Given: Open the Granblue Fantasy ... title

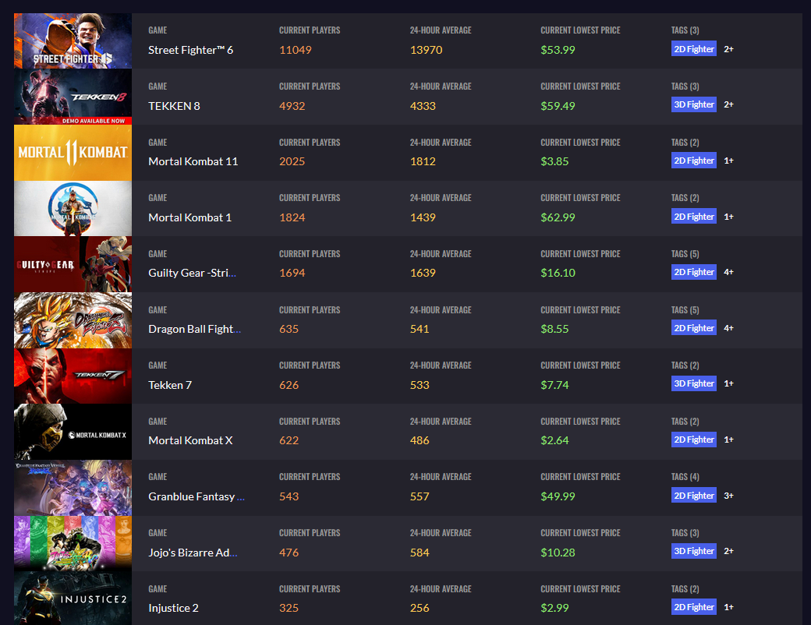Looking at the screenshot, I should pyautogui.click(x=196, y=496).
